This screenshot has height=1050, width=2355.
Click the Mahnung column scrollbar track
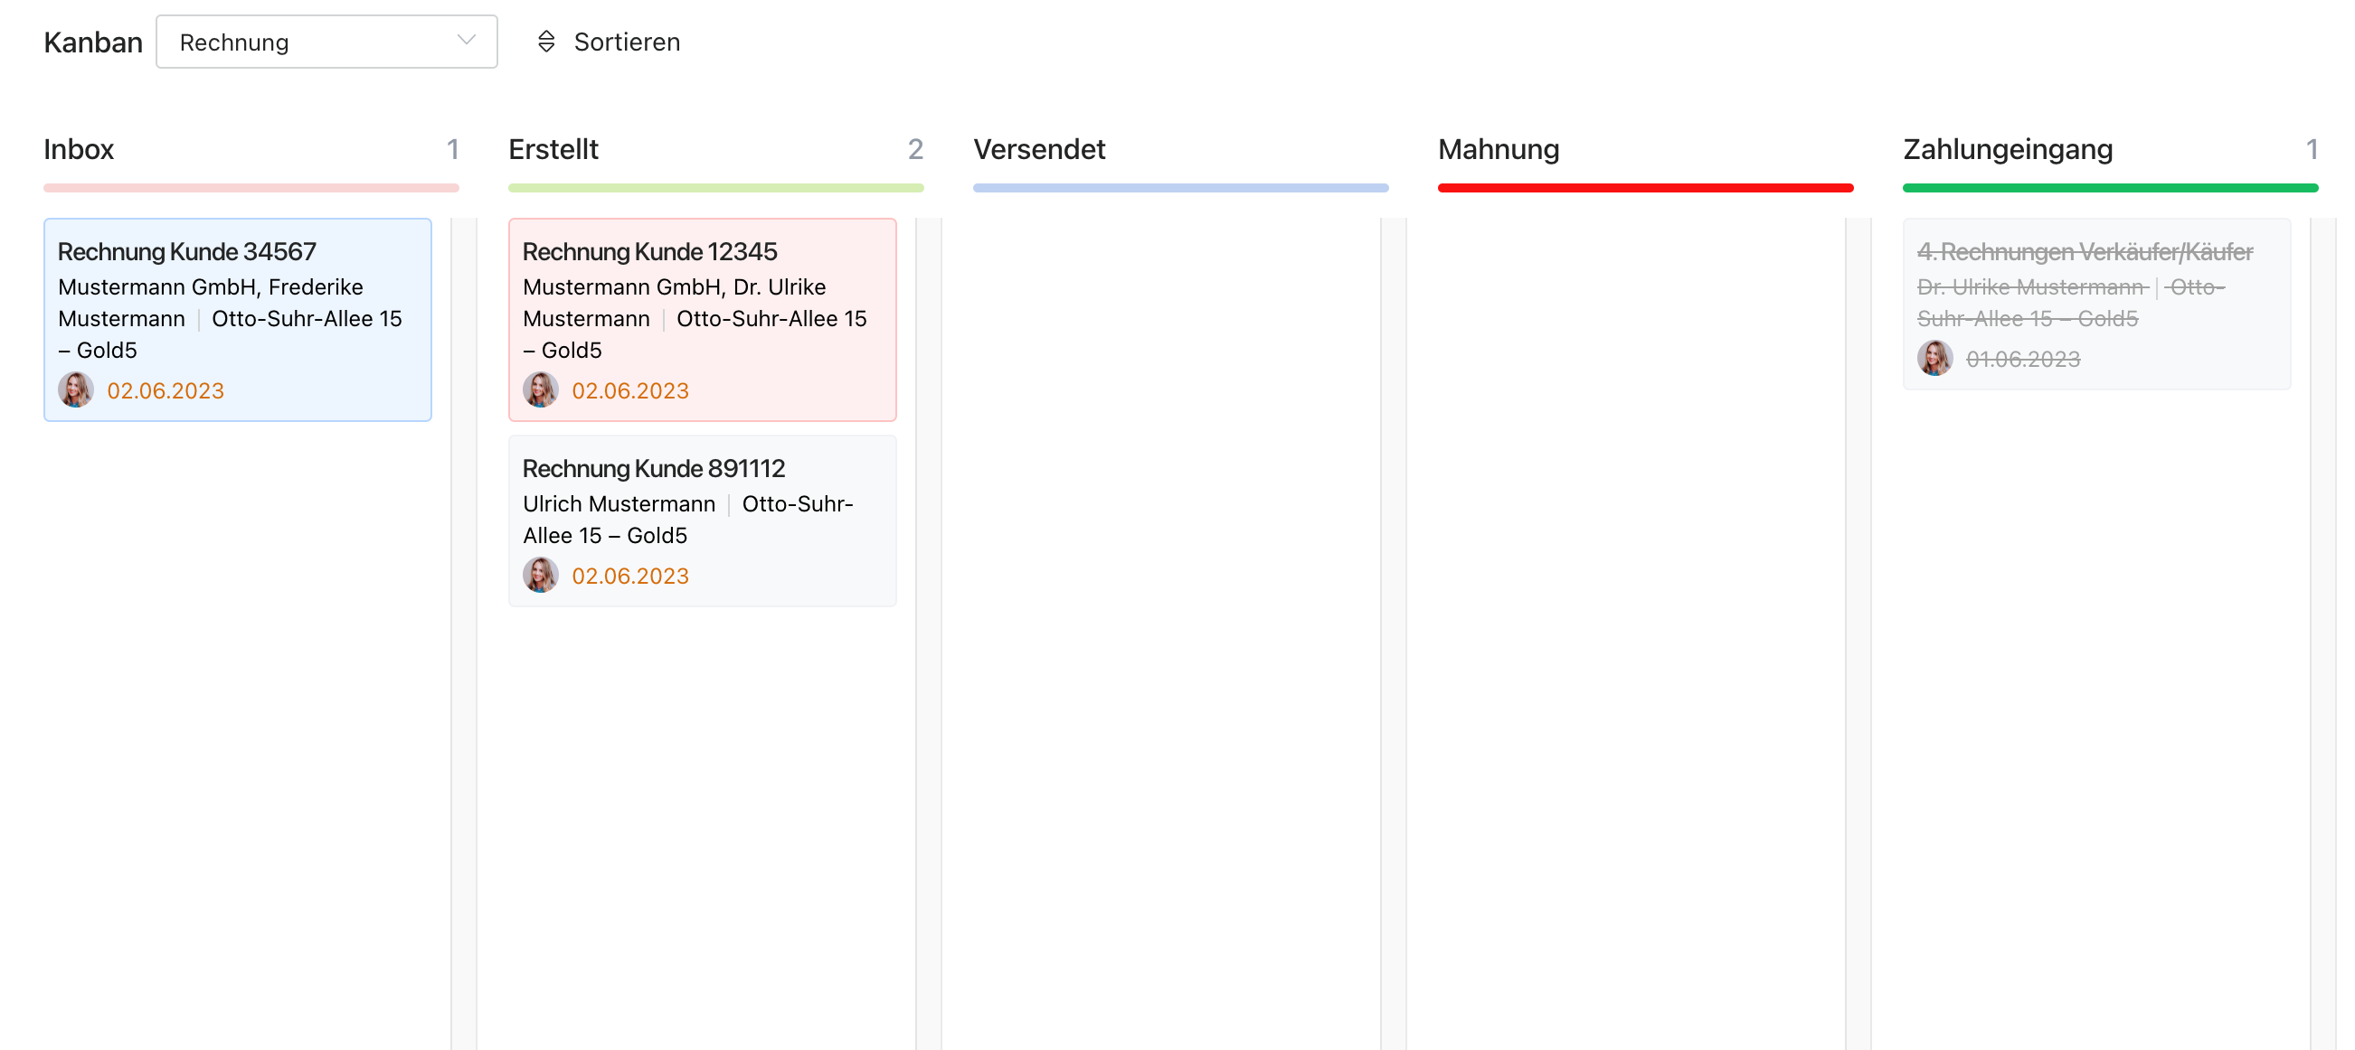tap(1858, 633)
